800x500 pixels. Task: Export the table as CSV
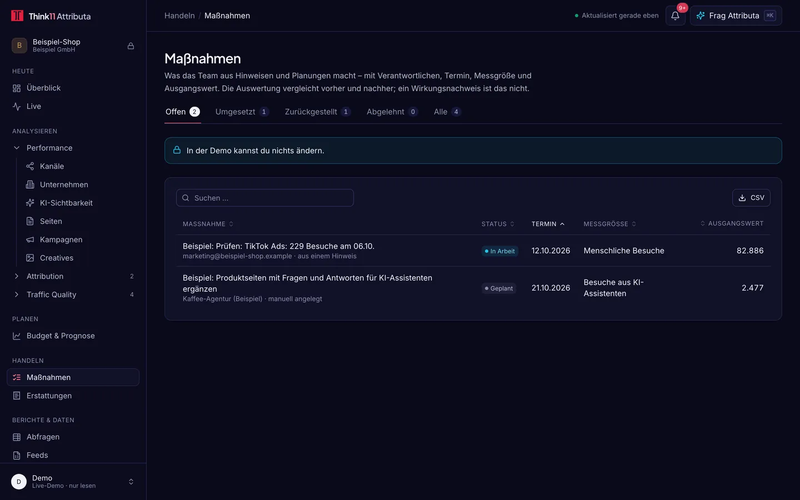(x=751, y=198)
